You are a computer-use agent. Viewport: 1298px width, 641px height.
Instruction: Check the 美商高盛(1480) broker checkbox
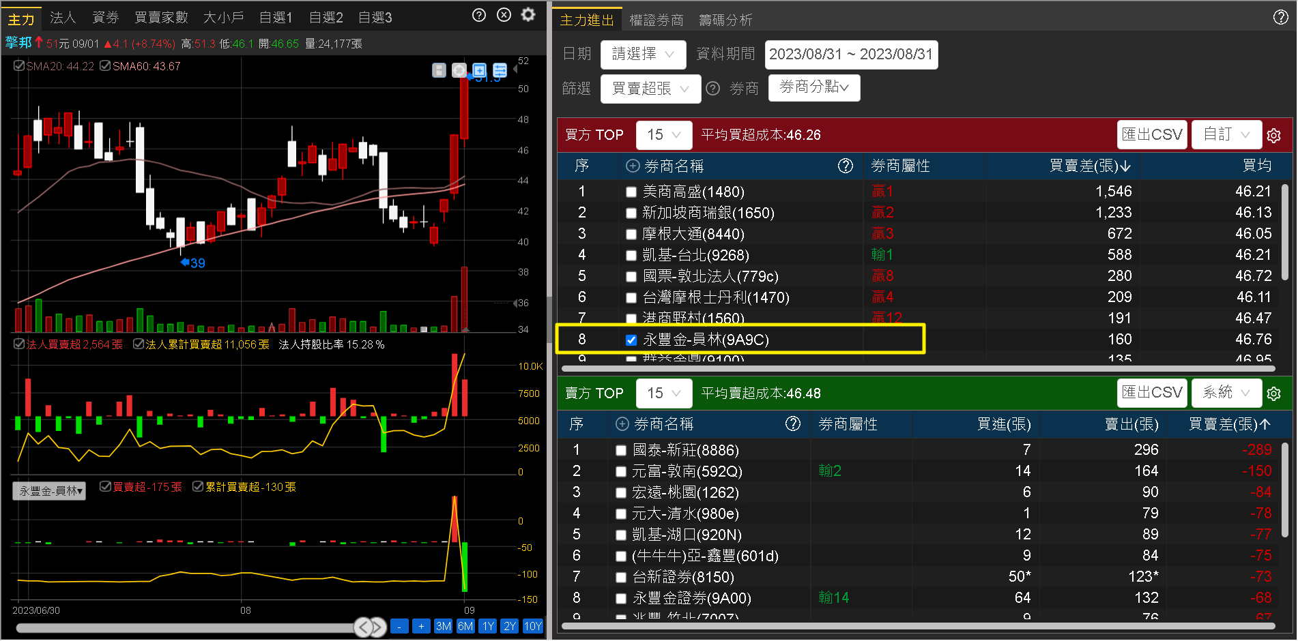coord(631,192)
